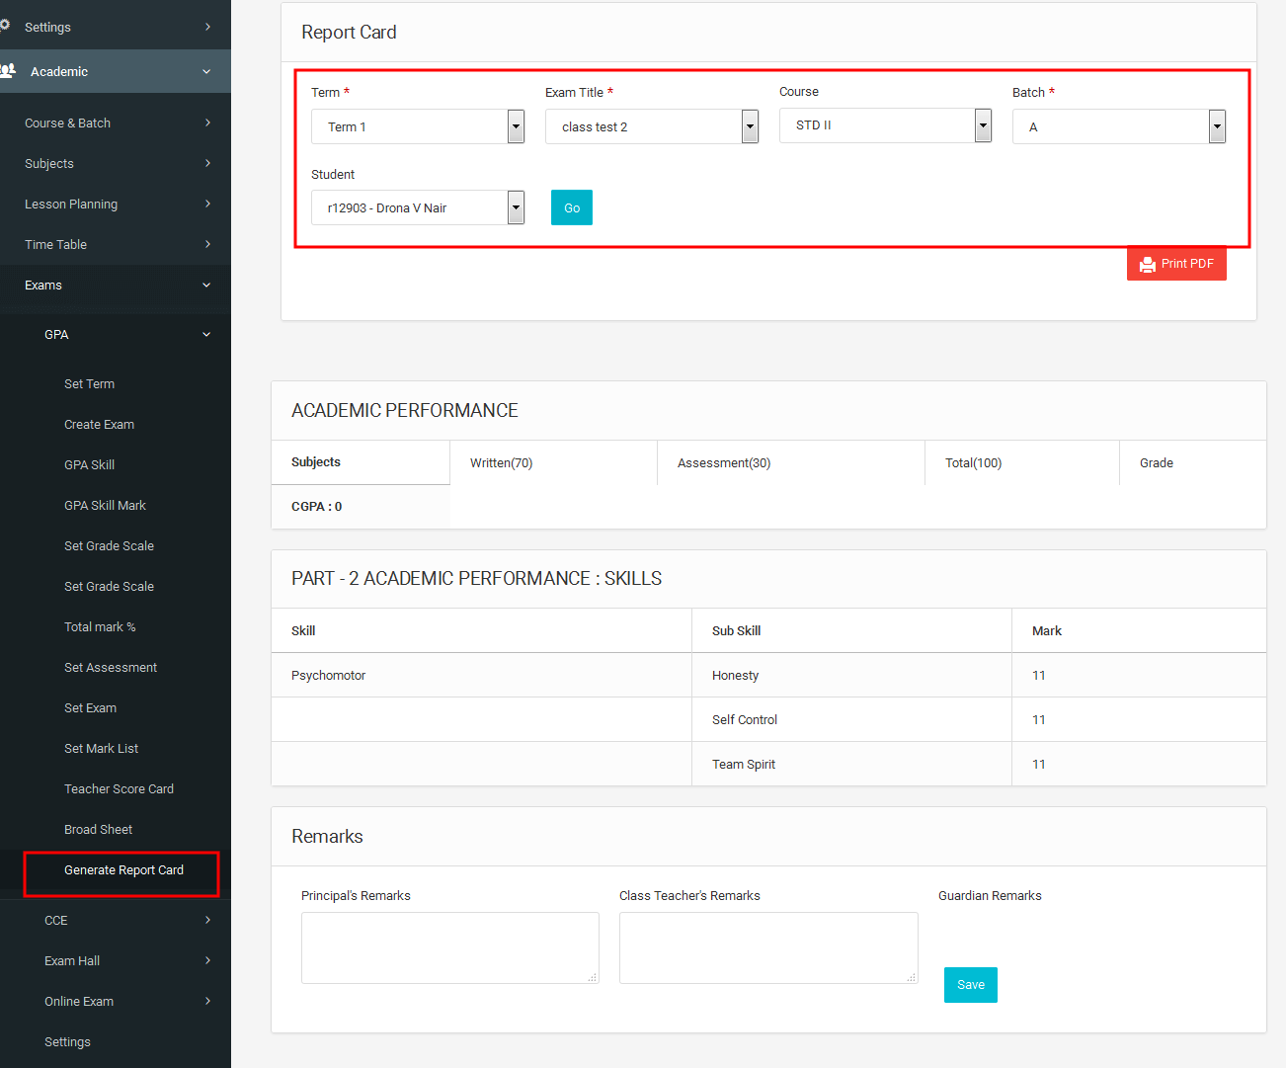Viewport: 1286px width, 1068px height.
Task: Open the Exam Title dropdown
Action: tap(652, 126)
